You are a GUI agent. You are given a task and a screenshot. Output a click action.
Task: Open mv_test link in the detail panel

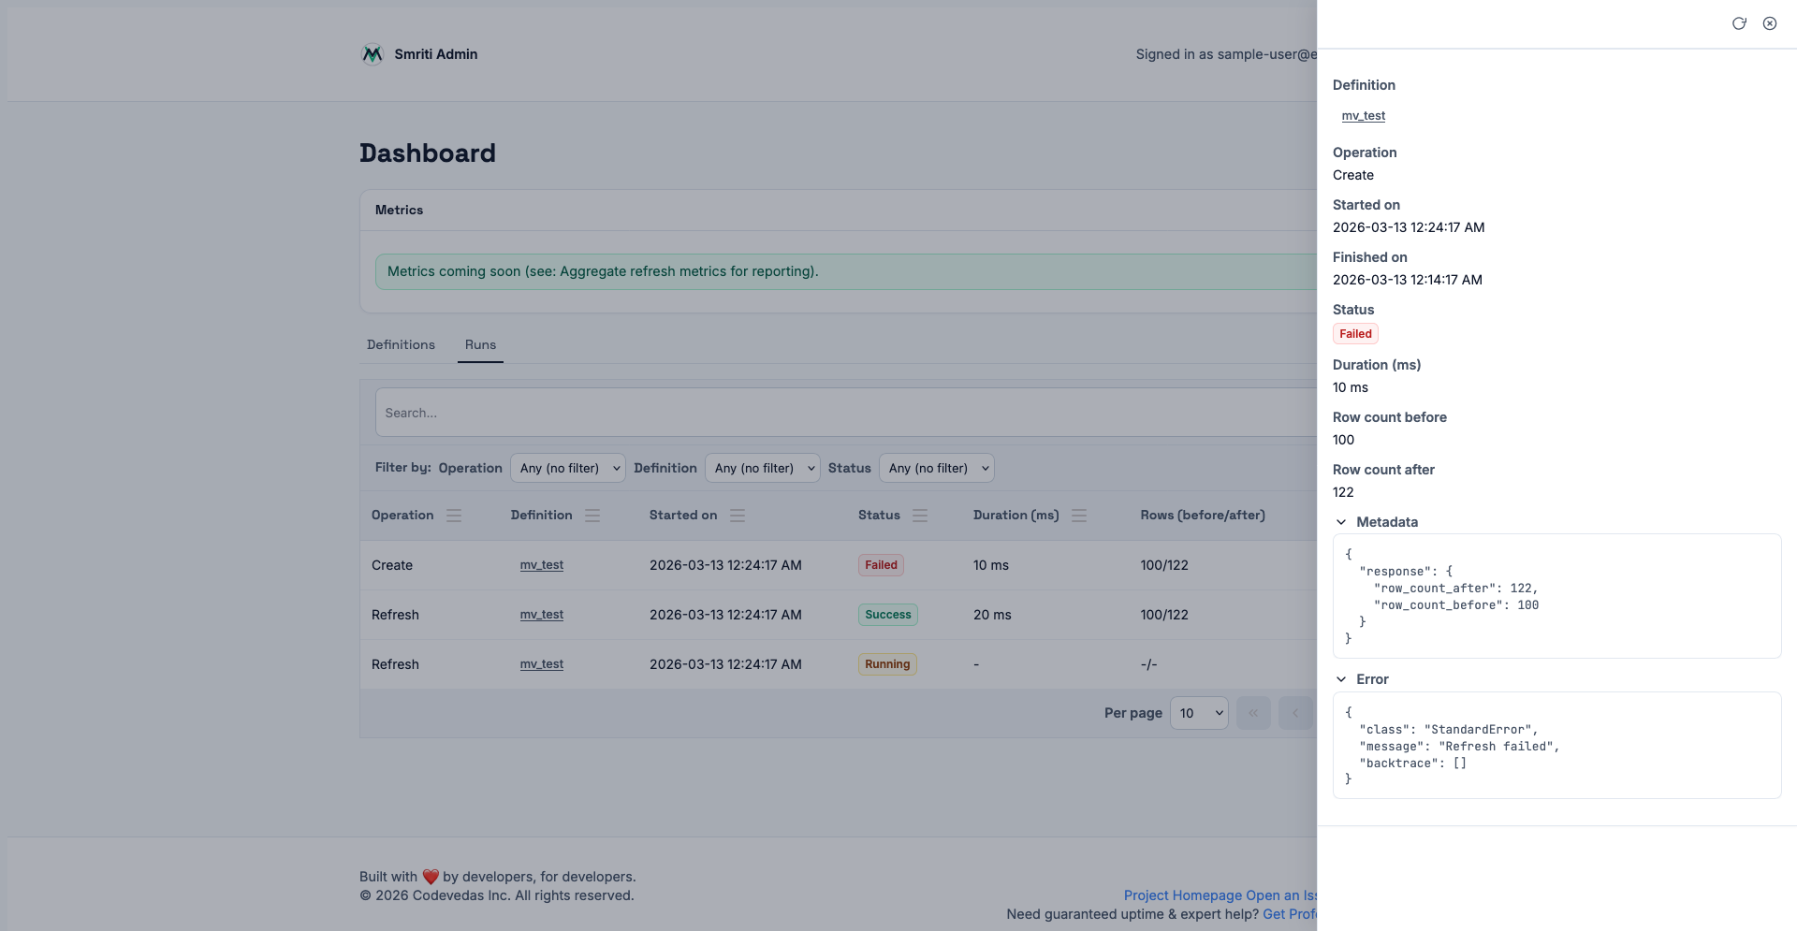click(x=1363, y=116)
